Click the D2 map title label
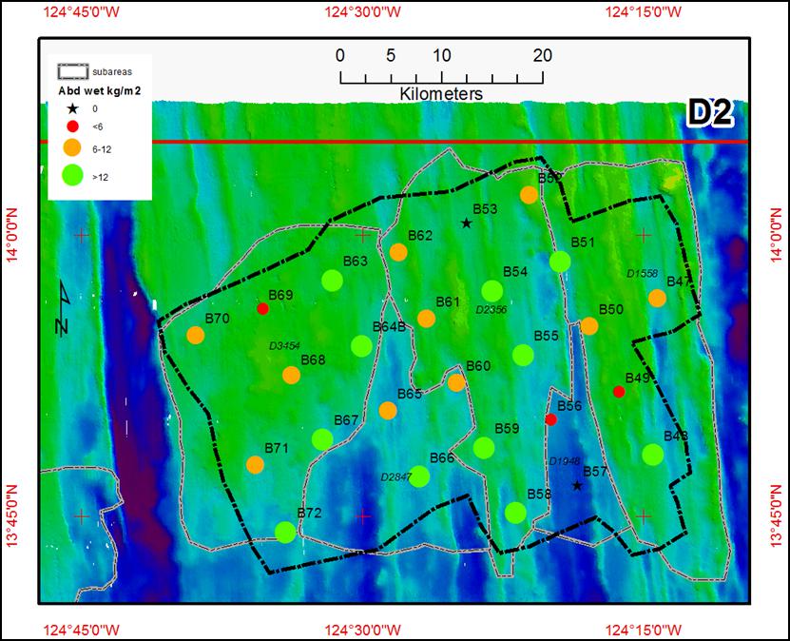Image resolution: width=790 pixels, height=641 pixels. point(709,113)
